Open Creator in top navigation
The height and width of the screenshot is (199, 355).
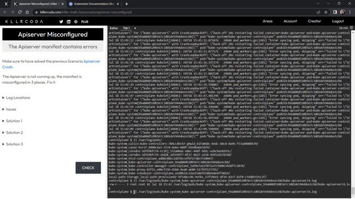pos(315,21)
